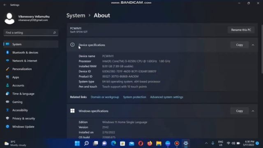The width and height of the screenshot is (263, 148).
Task: Click the Installed RAM value
Action: click(x=118, y=66)
